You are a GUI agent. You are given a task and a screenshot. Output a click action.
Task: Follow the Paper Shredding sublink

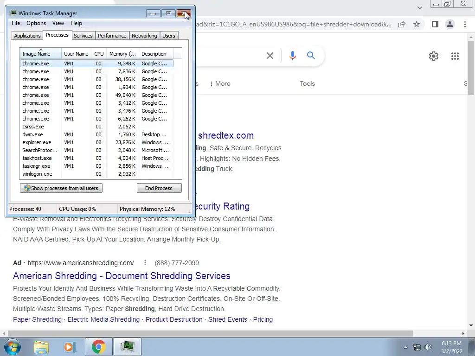(x=37, y=319)
